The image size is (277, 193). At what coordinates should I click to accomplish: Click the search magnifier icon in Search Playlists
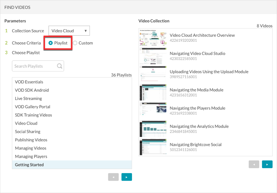(x=59, y=66)
